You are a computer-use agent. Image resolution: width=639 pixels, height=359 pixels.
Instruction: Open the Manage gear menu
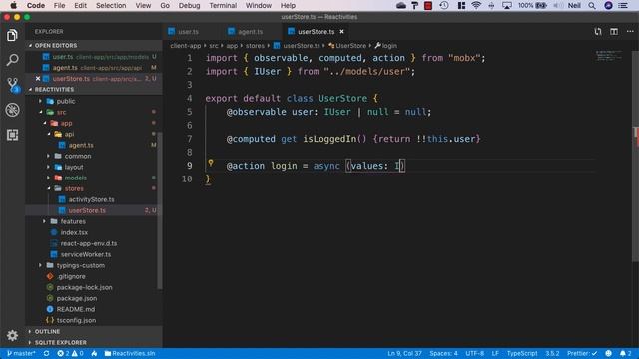12,335
